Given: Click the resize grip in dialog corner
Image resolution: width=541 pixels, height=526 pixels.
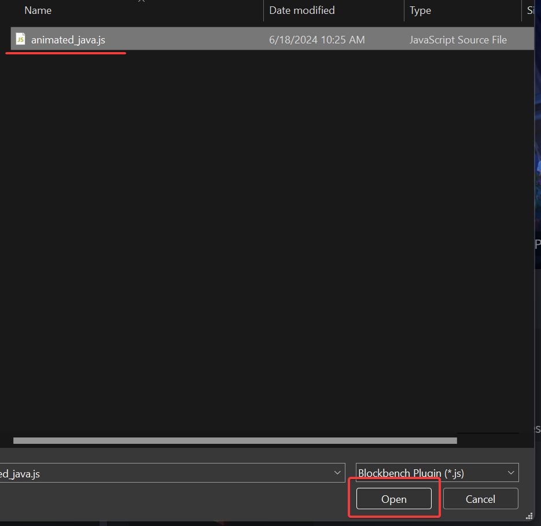Looking at the screenshot, I should point(529,516).
